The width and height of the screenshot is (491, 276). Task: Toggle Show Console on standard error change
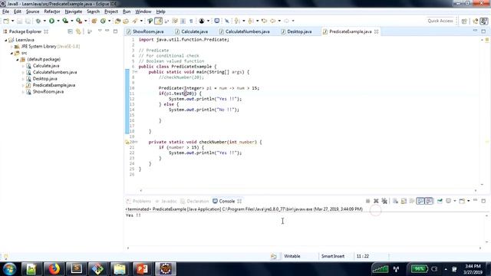point(429,201)
